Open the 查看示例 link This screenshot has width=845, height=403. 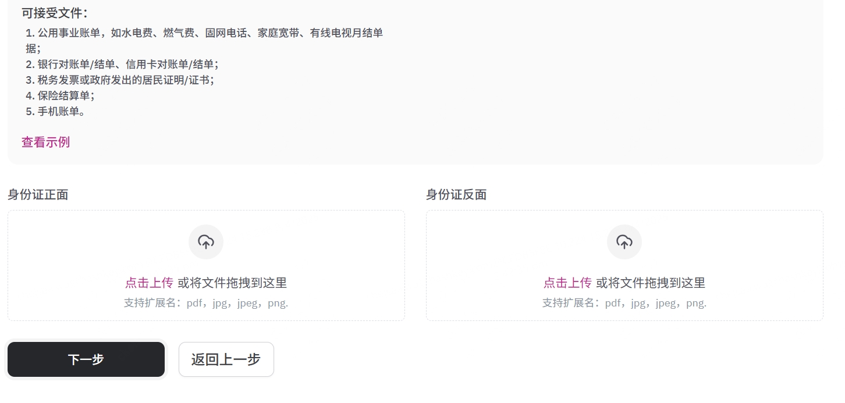45,142
